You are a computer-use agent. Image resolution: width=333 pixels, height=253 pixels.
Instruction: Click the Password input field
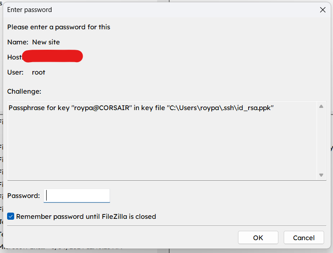[x=77, y=196]
